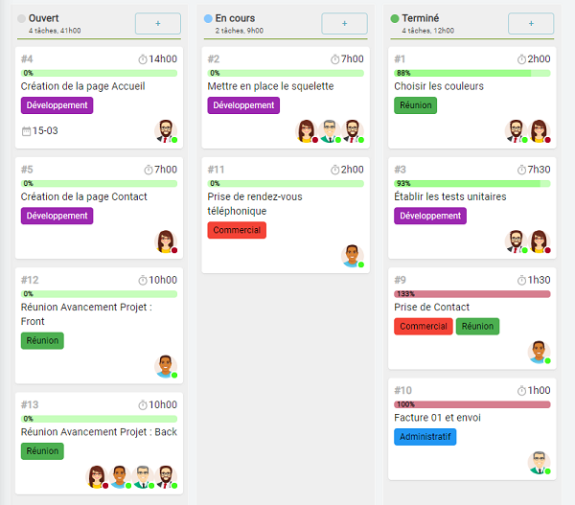The image size is (575, 505).
Task: Click grey-haired man avatar on task #13
Action: pyautogui.click(x=143, y=477)
